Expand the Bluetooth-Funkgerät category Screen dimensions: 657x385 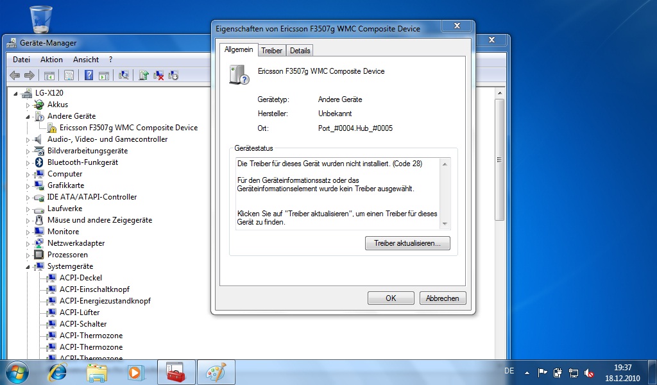click(28, 162)
